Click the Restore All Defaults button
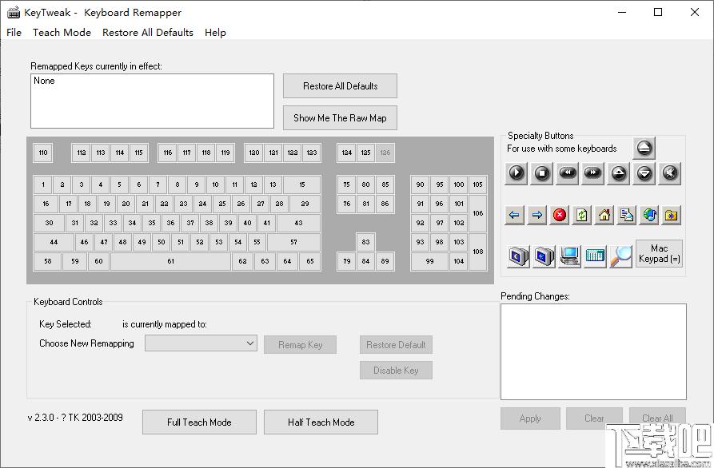Image resolution: width=714 pixels, height=468 pixels. pos(340,86)
